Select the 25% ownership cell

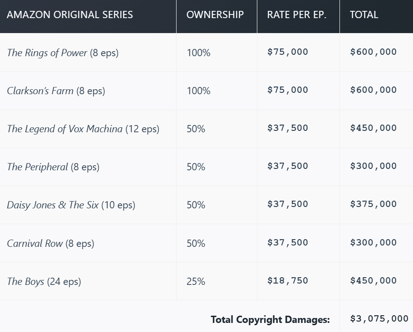pos(196,281)
